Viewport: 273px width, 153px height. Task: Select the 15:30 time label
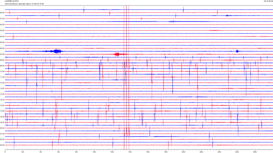pyautogui.click(x=2, y=100)
